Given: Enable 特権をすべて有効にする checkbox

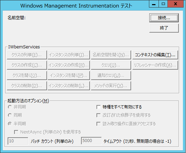Looking at the screenshot, I should pos(98,107).
